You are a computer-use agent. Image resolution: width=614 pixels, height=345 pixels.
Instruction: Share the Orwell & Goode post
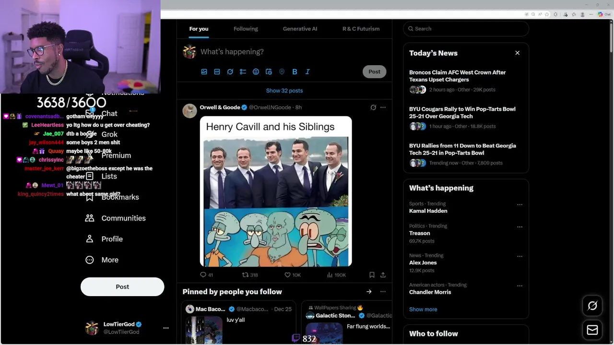click(x=383, y=275)
